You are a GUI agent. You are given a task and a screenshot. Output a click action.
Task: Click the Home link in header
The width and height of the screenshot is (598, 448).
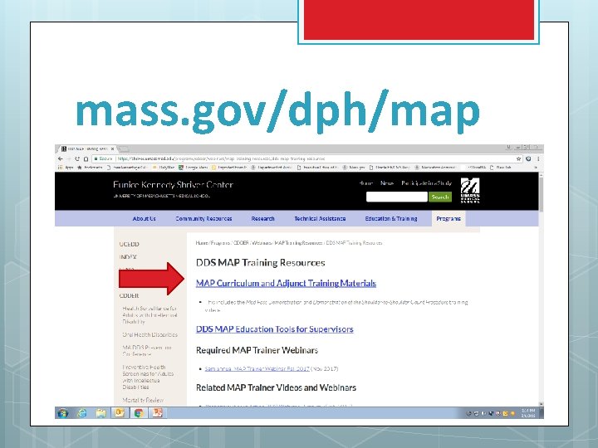(365, 183)
